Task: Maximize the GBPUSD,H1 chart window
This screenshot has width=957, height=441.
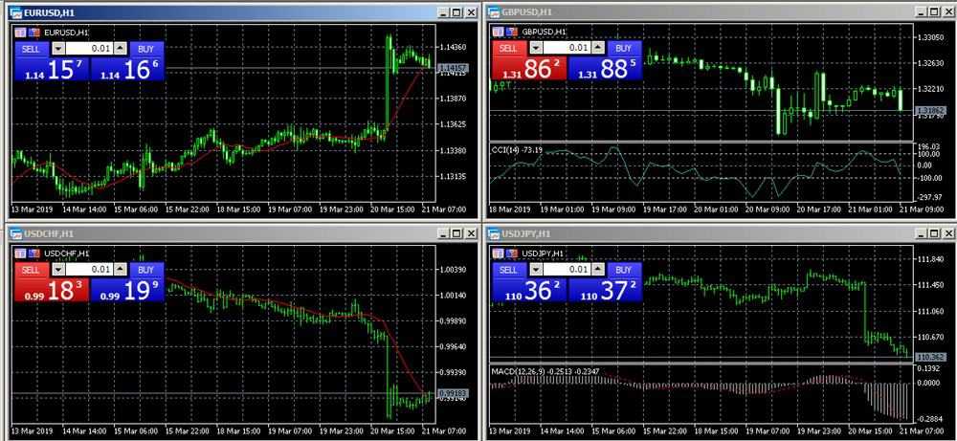Action: click(933, 11)
